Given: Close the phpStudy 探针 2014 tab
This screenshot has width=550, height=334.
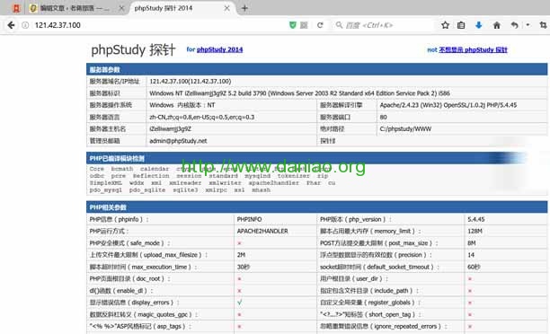Looking at the screenshot, I should [227, 8].
